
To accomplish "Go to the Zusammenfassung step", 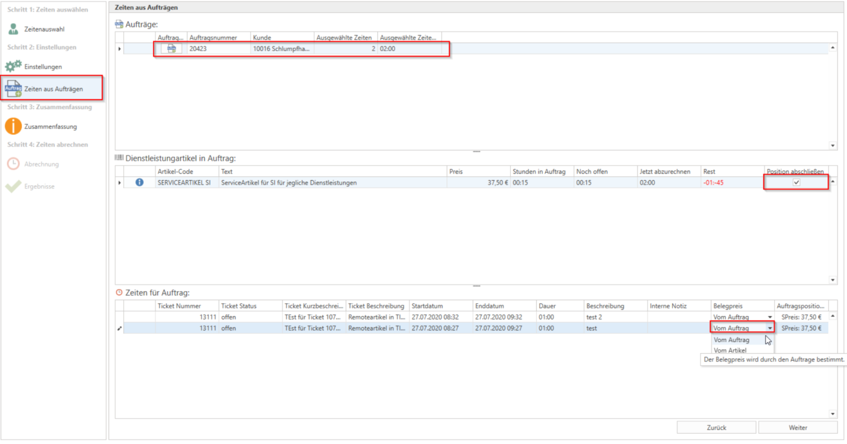I will [x=50, y=126].
